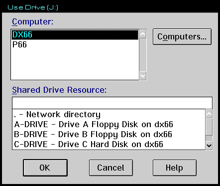Click the down arrow of Computer list scrollbar

pos(143,76)
